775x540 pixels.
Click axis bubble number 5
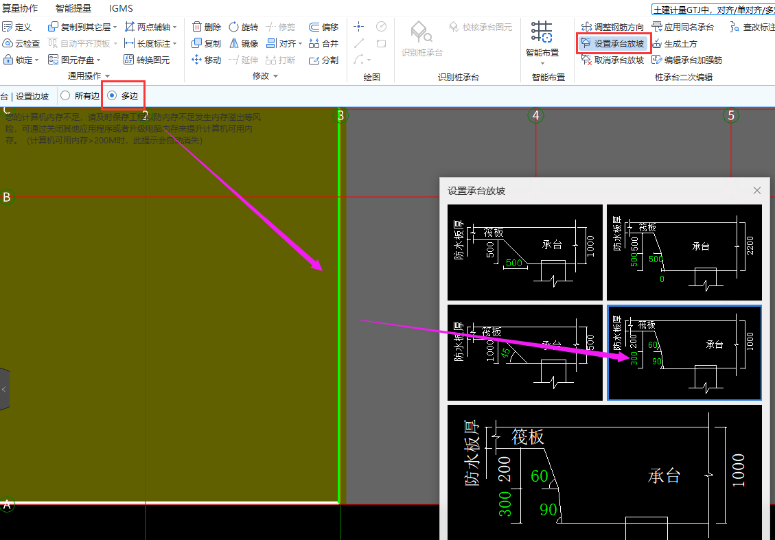pyautogui.click(x=731, y=115)
